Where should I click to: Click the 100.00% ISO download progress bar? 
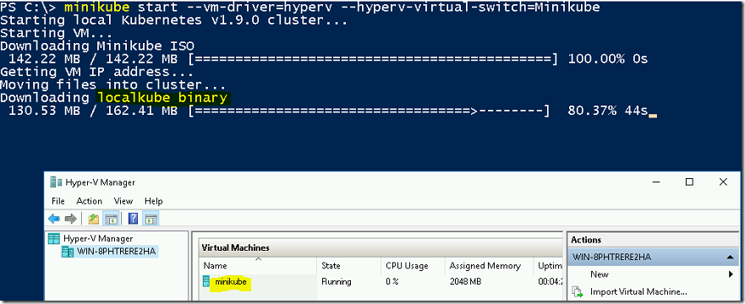372,59
